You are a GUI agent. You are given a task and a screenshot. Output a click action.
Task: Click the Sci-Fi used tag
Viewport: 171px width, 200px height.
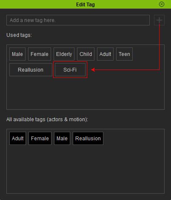(70, 70)
